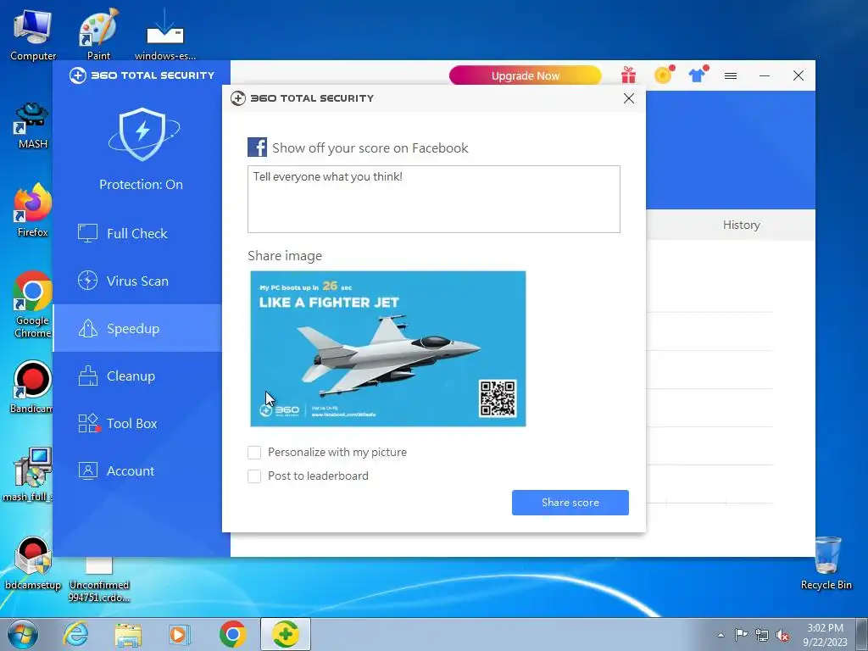This screenshot has width=868, height=651.
Task: Open the blue t-shirt theme icon
Action: coord(698,75)
